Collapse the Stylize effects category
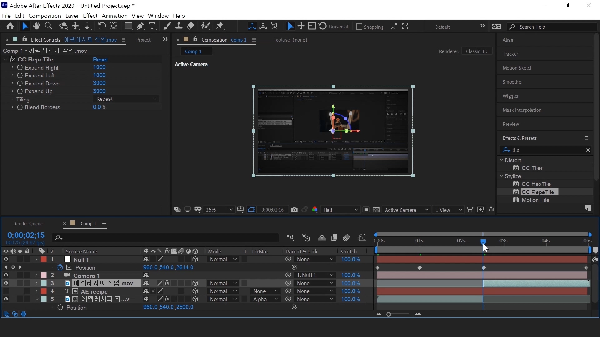The height and width of the screenshot is (337, 600). click(x=502, y=176)
